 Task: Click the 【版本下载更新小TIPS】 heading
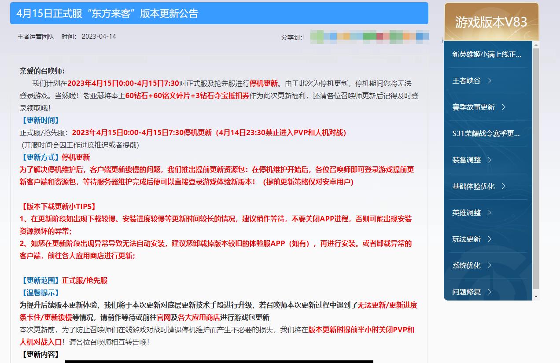[59, 206]
